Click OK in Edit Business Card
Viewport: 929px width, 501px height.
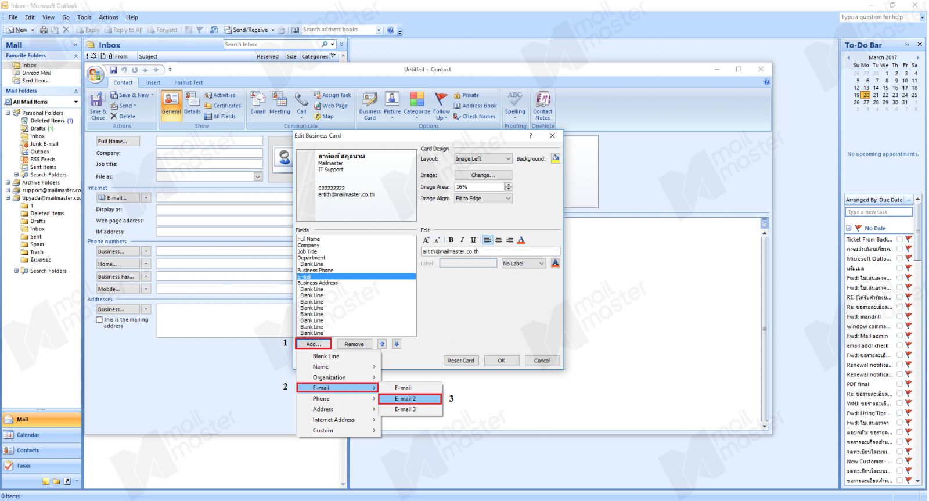(501, 360)
